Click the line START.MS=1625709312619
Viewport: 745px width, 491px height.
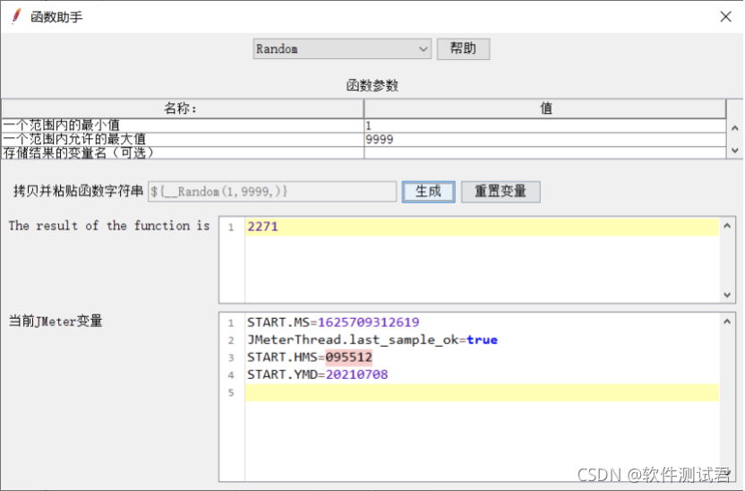point(333,323)
